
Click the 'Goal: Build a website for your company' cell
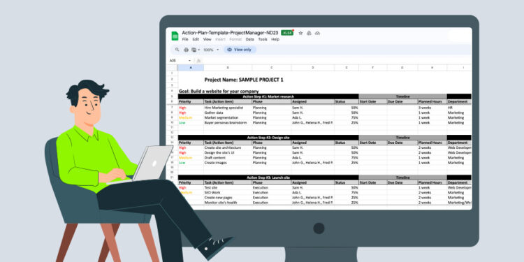point(219,92)
